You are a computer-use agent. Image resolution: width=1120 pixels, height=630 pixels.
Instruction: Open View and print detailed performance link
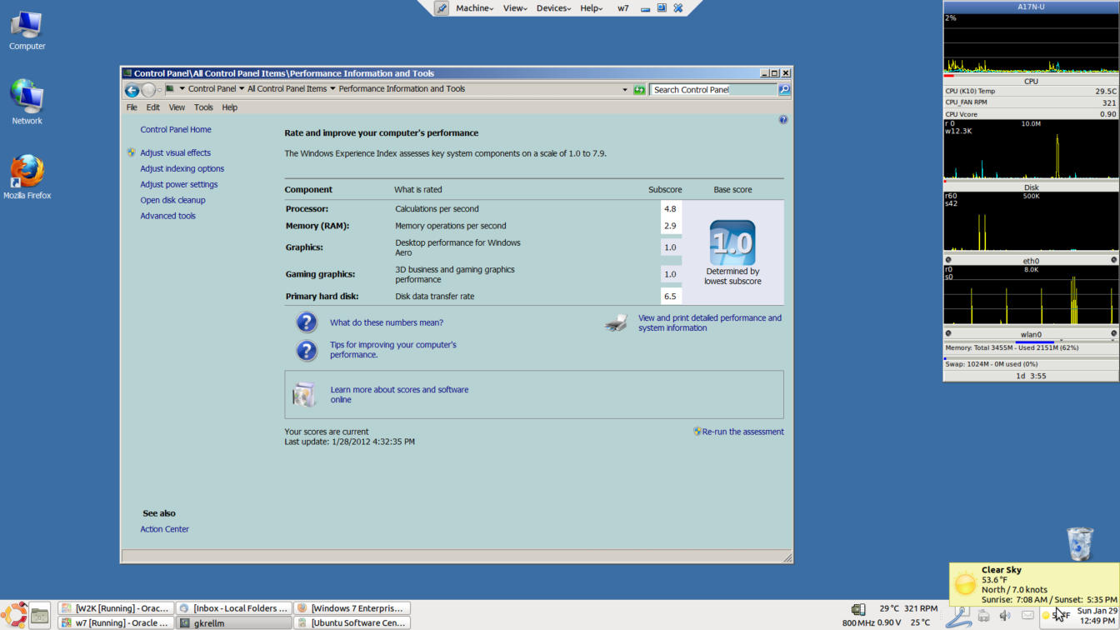(710, 323)
